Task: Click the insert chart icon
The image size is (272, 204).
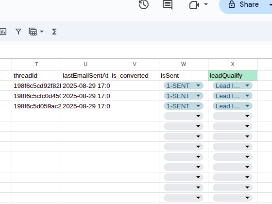Action: (3, 32)
